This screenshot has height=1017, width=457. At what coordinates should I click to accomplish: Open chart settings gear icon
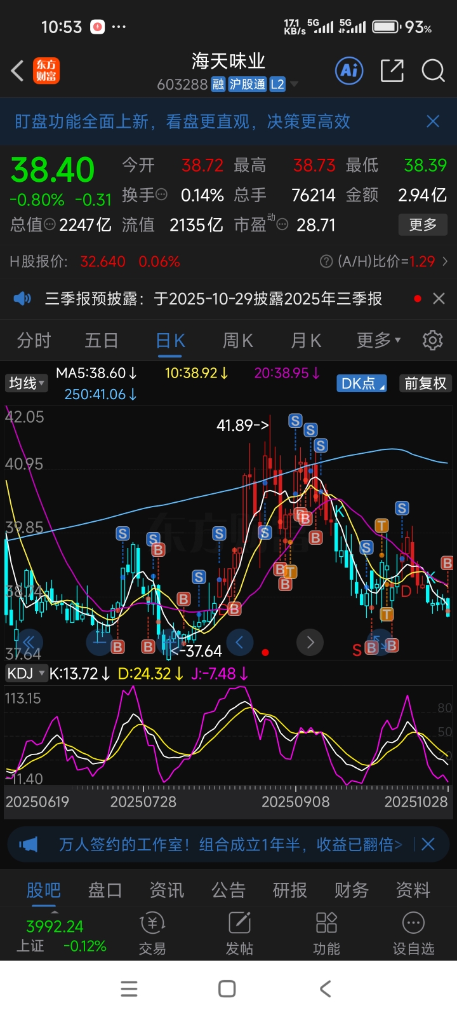click(x=432, y=340)
